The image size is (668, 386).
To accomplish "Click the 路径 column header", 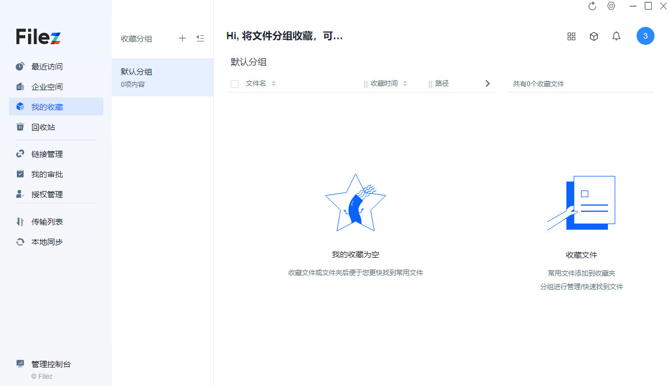I will [442, 83].
